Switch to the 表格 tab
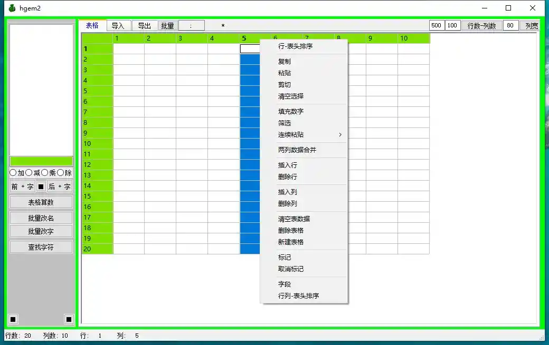This screenshot has height=345, width=549. (92, 25)
